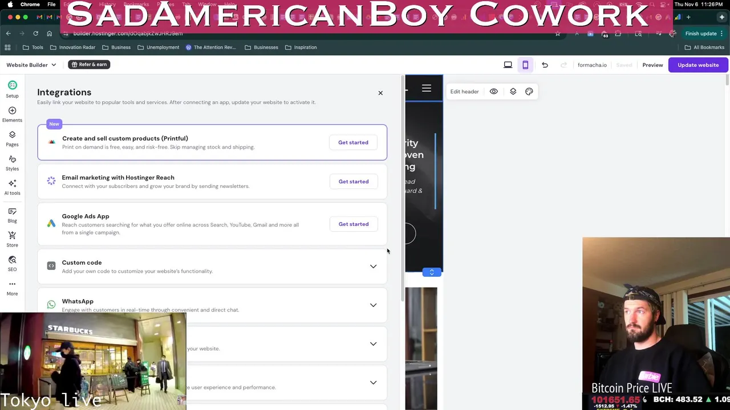Expand the integration row below WhatsApp
730x410 pixels.
[373, 343]
